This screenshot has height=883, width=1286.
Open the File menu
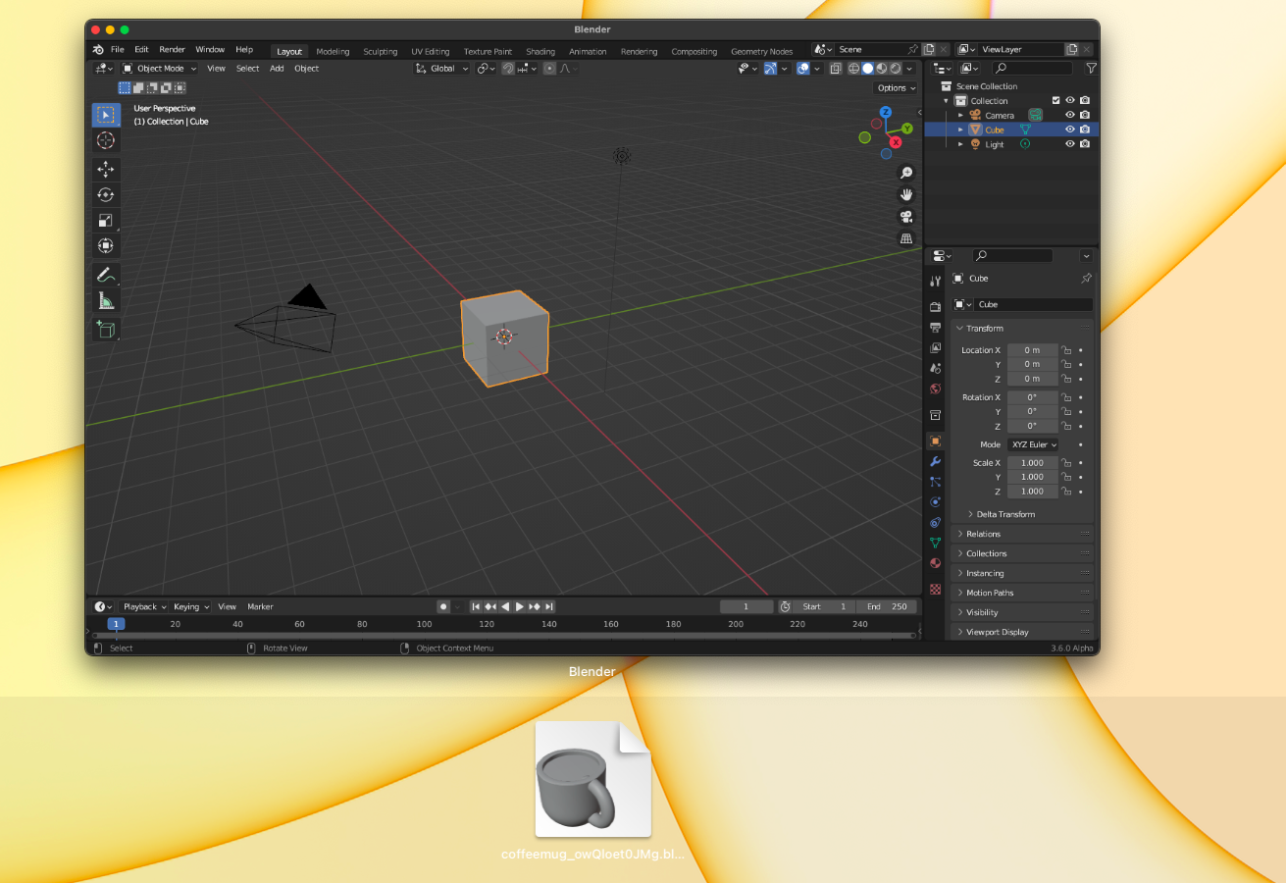[x=118, y=50]
